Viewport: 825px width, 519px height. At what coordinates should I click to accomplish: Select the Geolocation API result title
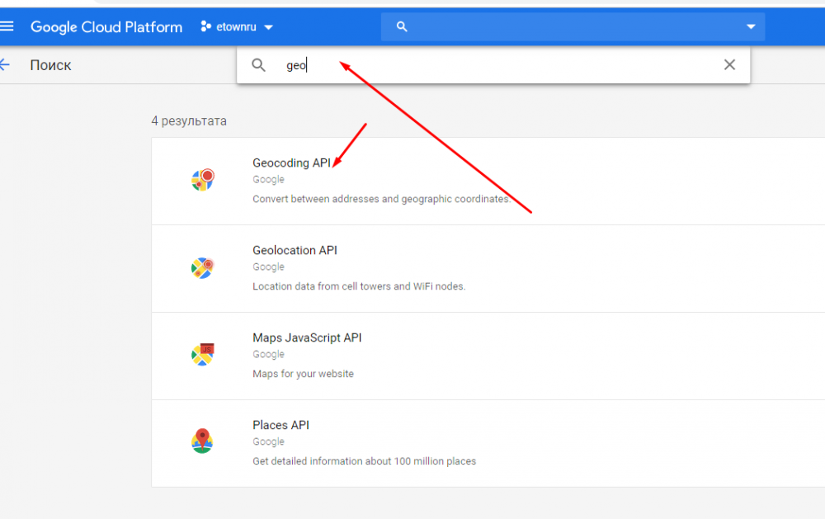295,250
